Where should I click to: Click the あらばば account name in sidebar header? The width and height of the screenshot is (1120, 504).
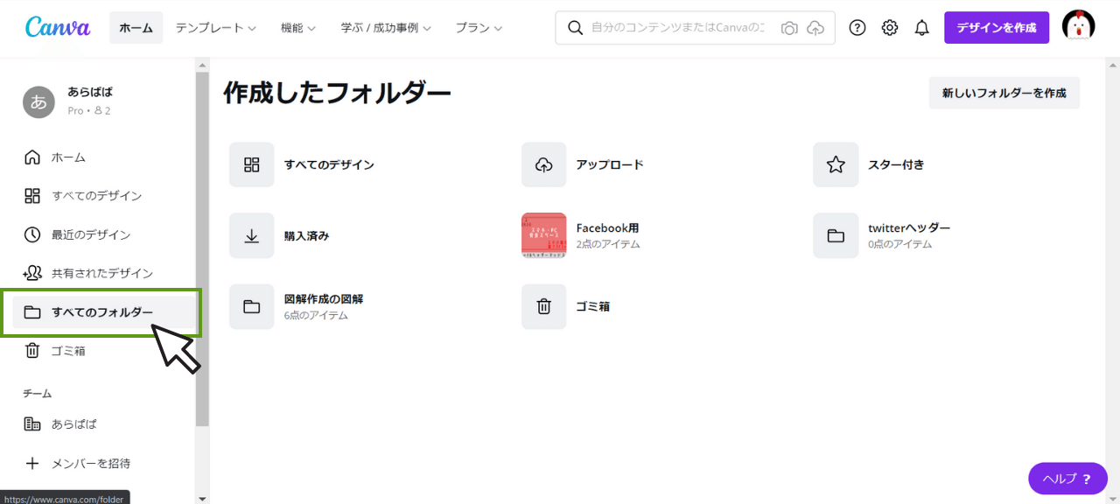90,92
